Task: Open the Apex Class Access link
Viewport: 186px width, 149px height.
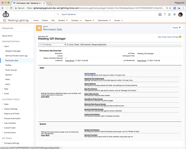Action: tap(91, 94)
